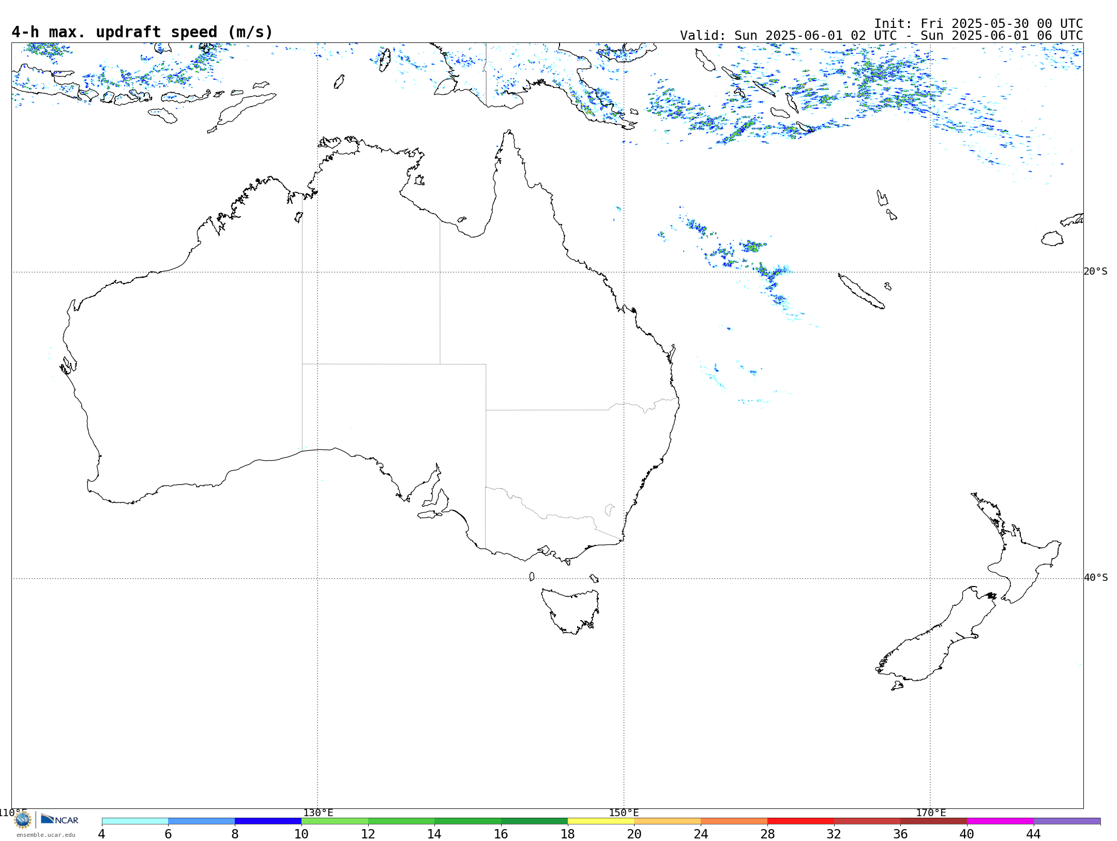Viewport: 1117px width, 841px height.
Task: Click the colorbar tick label 24
Action: [x=701, y=834]
